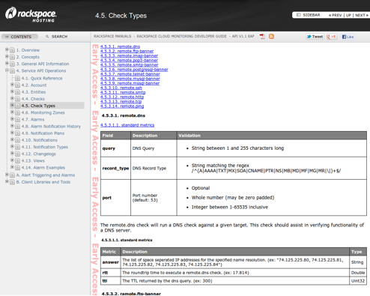Jump to 4.5.3.7. remote.telnet-banner link
Viewport: 370px width, 296px height.
coord(130,74)
